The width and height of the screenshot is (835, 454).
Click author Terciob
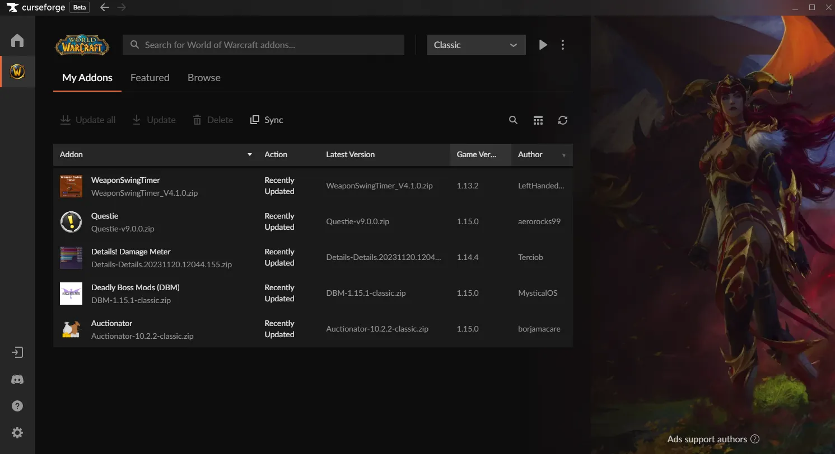click(x=530, y=257)
